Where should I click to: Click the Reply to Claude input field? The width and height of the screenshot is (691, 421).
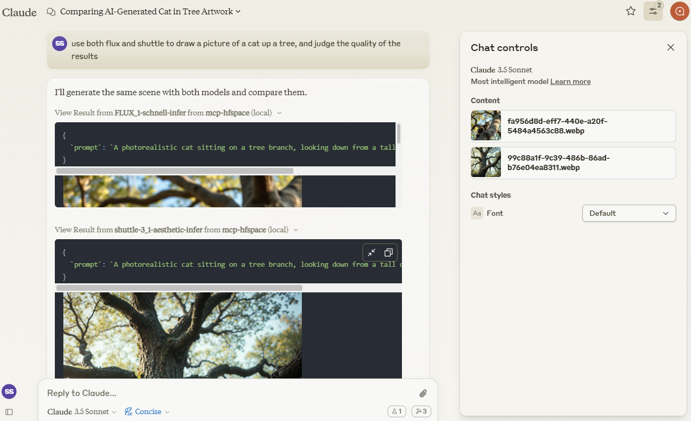pyautogui.click(x=229, y=393)
